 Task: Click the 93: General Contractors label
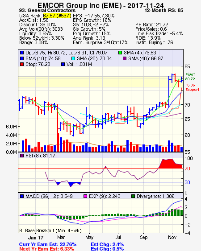[47, 10]
